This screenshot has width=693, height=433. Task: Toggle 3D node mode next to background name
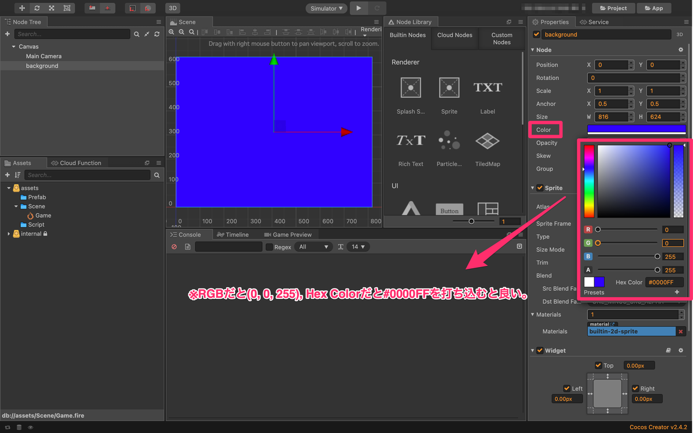pos(680,35)
